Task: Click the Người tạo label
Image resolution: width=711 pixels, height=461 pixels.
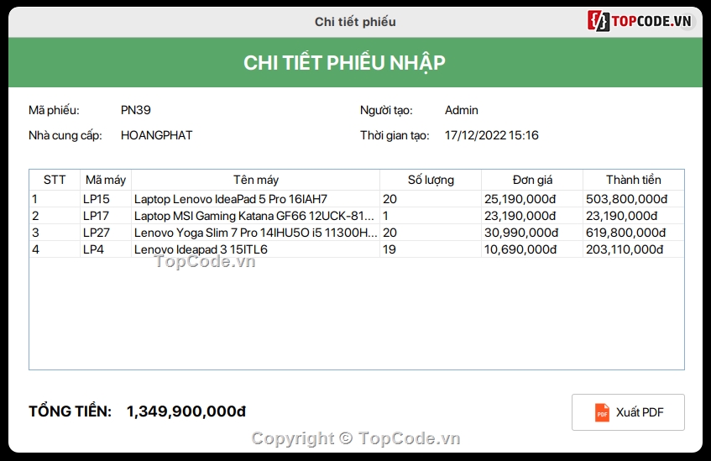Action: tap(386, 110)
